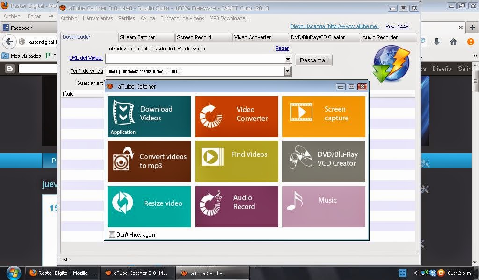The image size is (479, 280).
Task: Show hidden tray icons arrow
Action: 415,273
